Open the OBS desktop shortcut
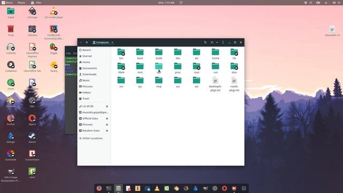 pyautogui.click(x=32, y=102)
